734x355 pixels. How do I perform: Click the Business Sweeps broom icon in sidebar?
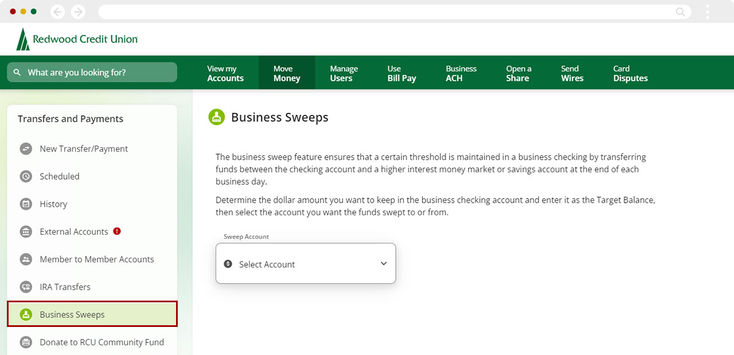pyautogui.click(x=26, y=314)
